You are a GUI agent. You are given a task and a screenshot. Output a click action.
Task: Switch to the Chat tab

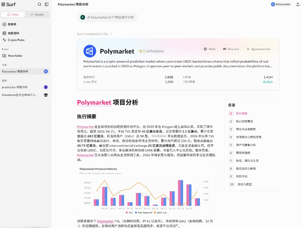coord(13,15)
